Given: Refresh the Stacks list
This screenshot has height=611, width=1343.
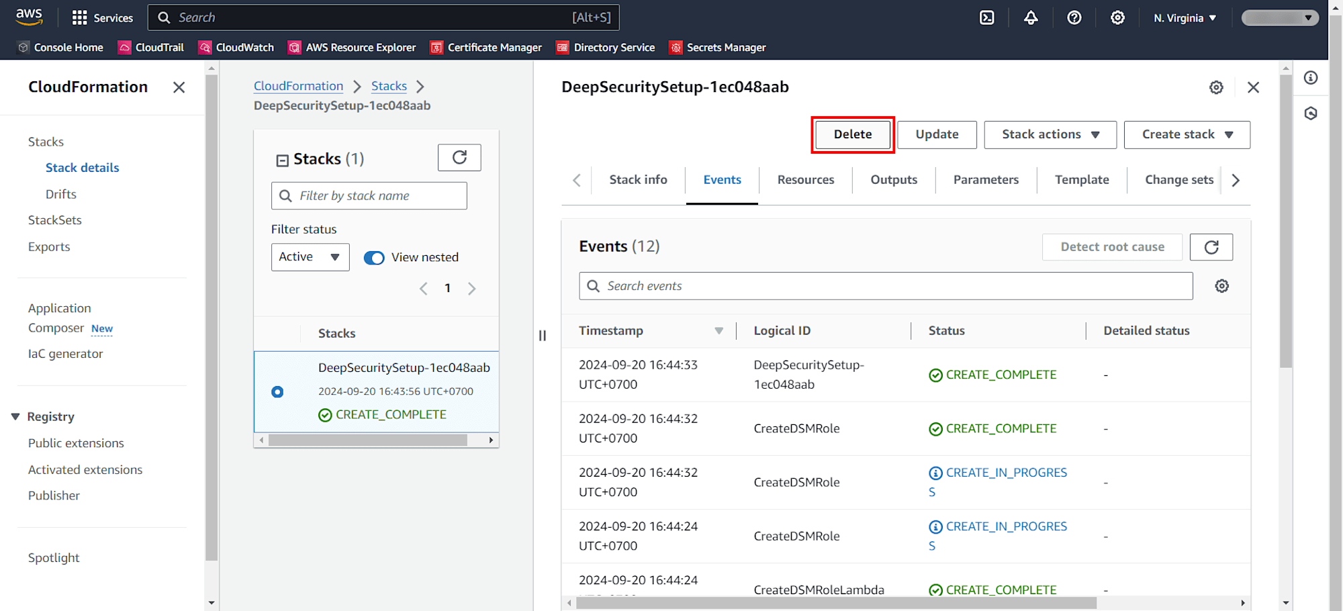Looking at the screenshot, I should [x=459, y=158].
